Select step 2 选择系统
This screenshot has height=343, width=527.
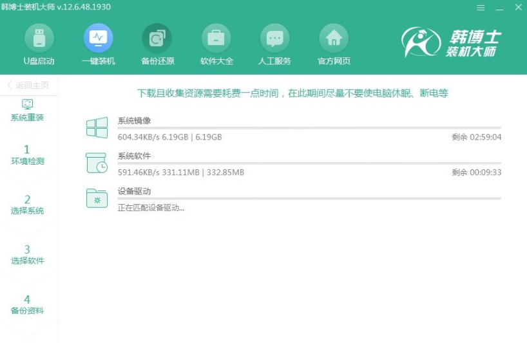(28, 204)
